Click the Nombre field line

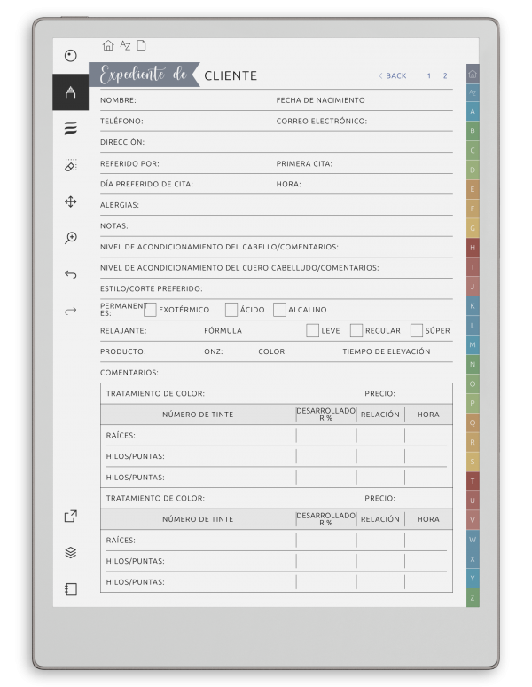tap(188, 100)
